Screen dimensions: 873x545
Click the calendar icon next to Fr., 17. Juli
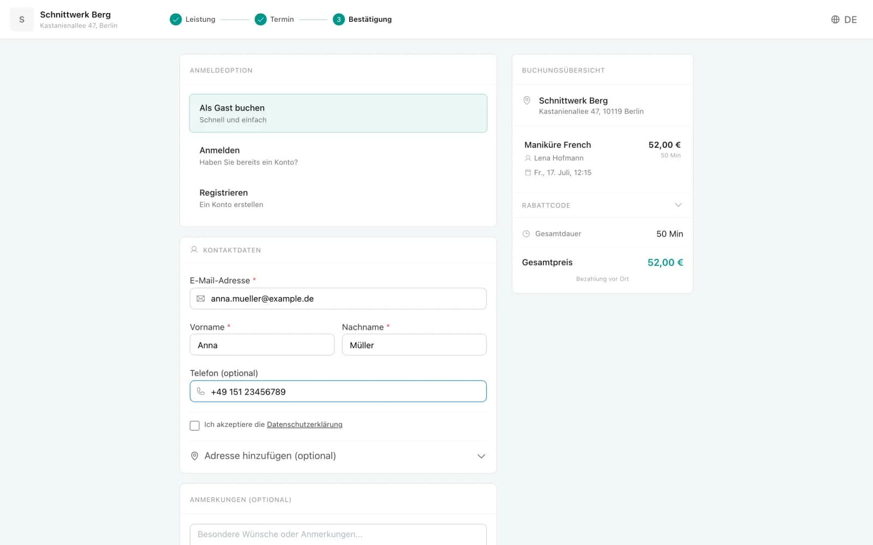coord(528,172)
